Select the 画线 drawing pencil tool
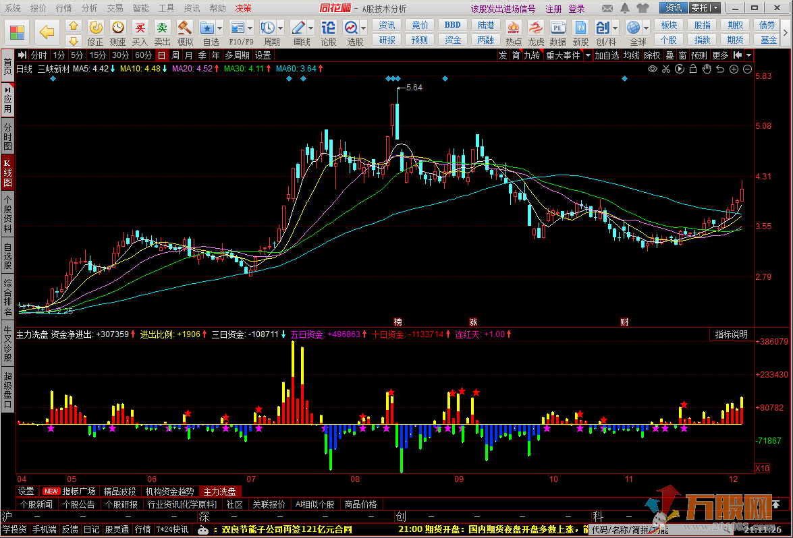The width and height of the screenshot is (793, 538). tap(298, 28)
